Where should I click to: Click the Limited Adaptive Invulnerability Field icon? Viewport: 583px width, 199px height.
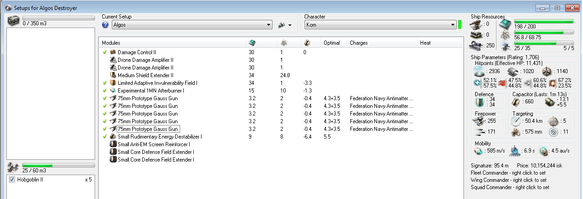tap(113, 83)
